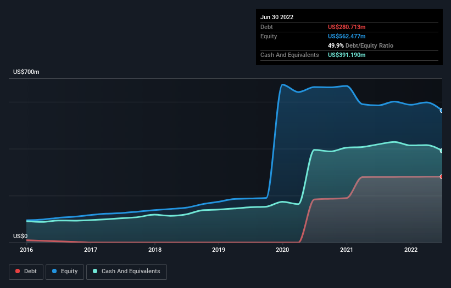Click Cash And Equivalents label in tooltip

[289, 55]
